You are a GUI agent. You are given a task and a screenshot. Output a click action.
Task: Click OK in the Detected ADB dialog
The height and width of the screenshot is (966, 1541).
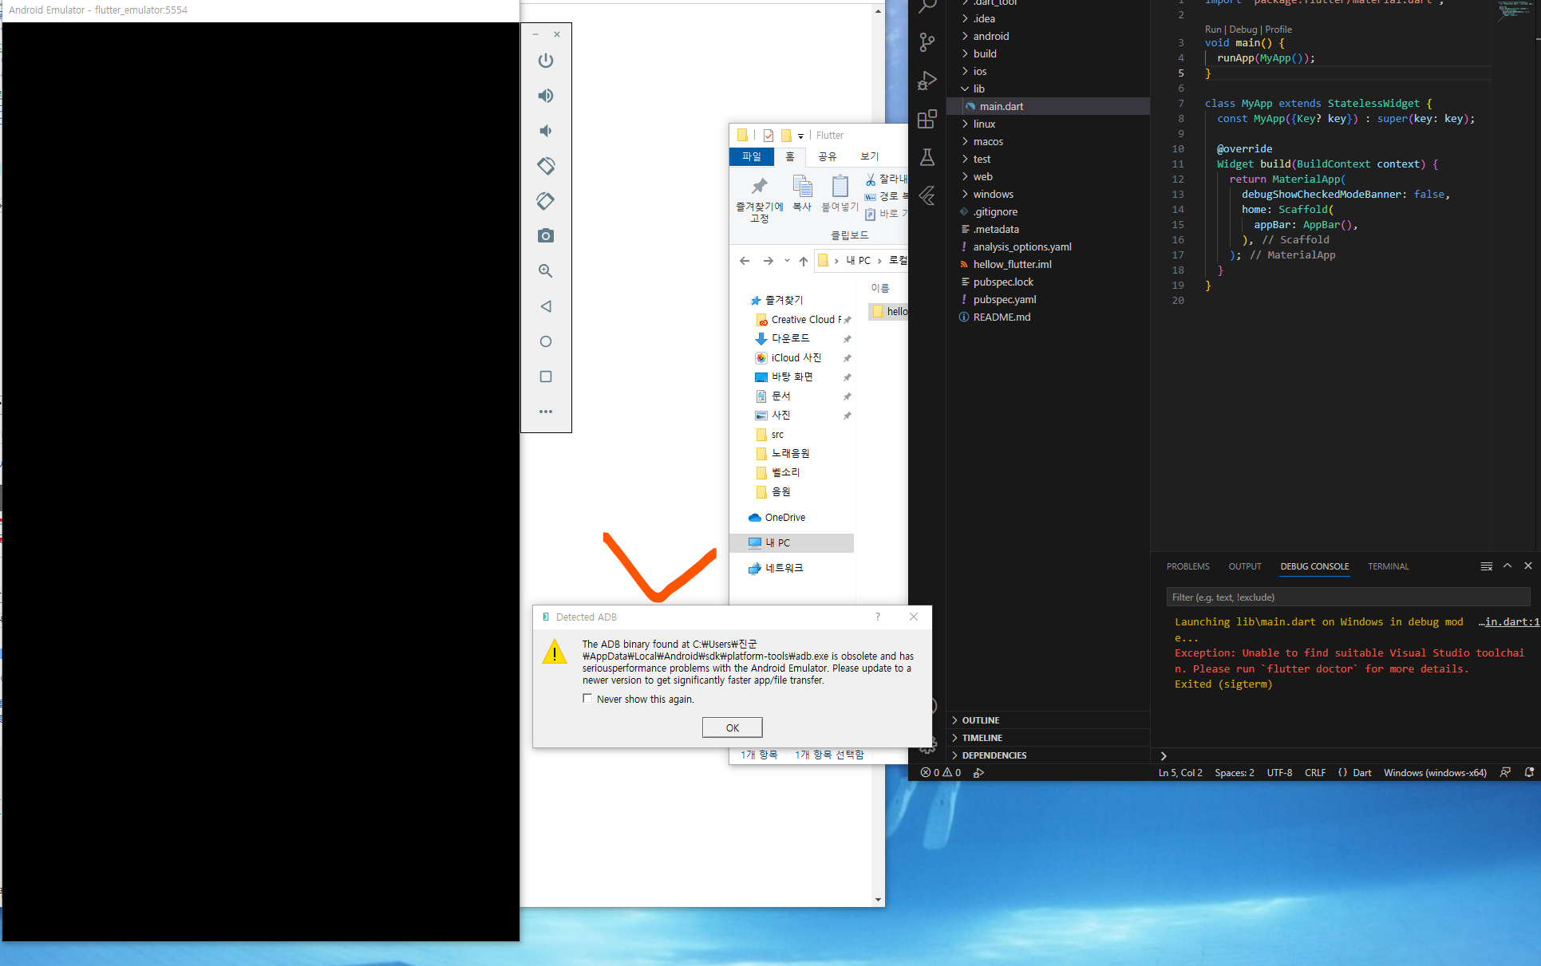point(733,727)
